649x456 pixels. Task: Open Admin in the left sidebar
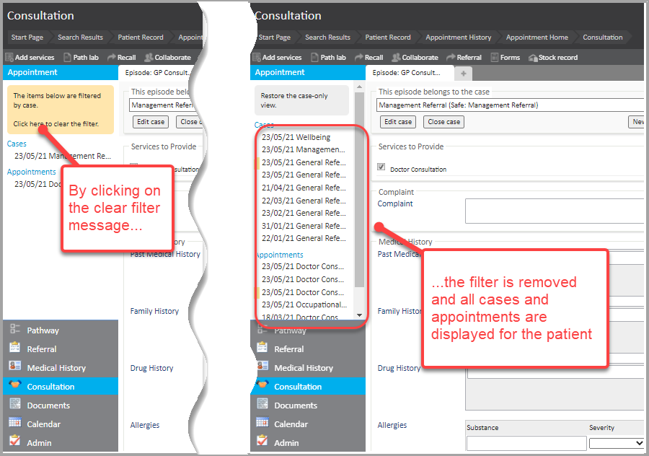point(39,443)
